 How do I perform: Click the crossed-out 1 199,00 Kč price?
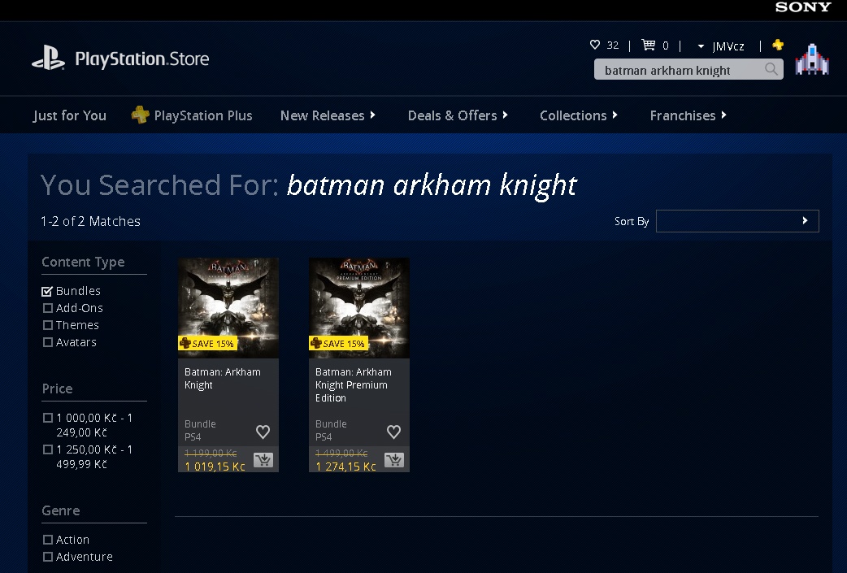click(211, 453)
